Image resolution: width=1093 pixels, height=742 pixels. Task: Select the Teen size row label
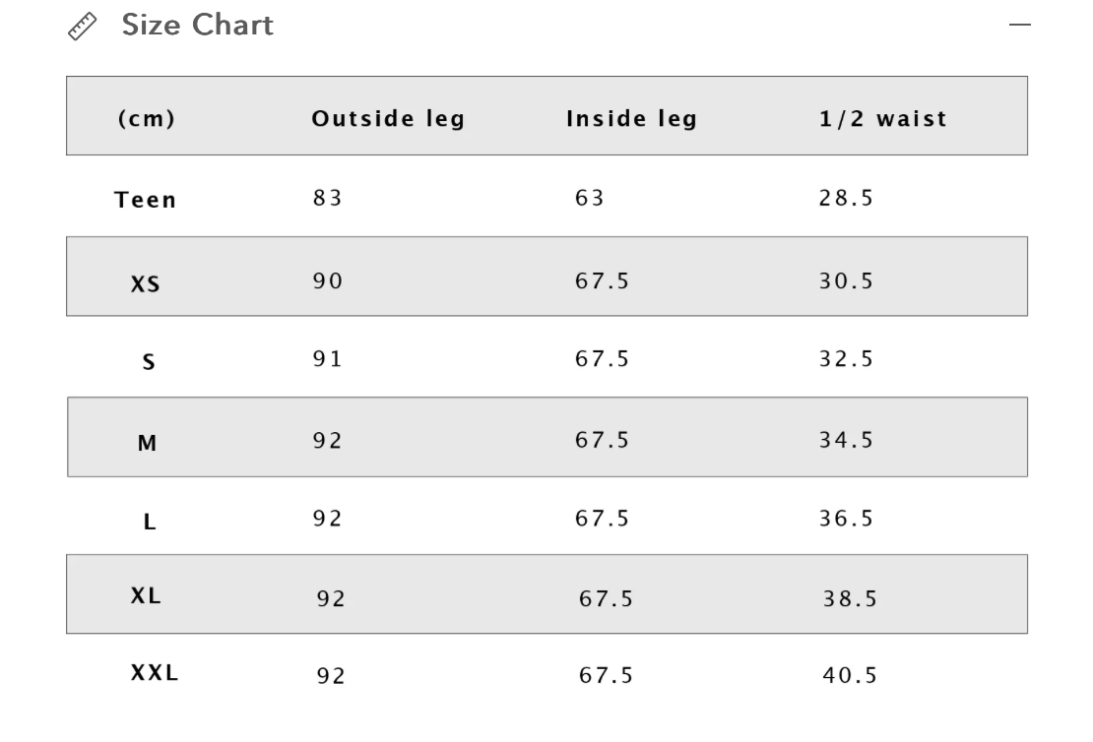[146, 200]
